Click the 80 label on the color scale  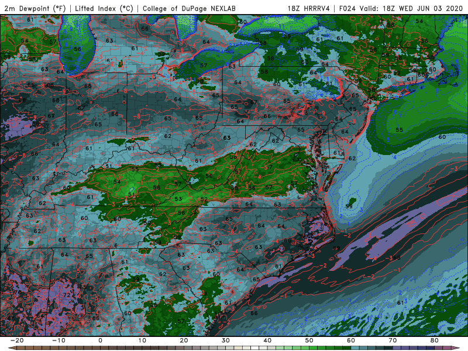(x=435, y=340)
